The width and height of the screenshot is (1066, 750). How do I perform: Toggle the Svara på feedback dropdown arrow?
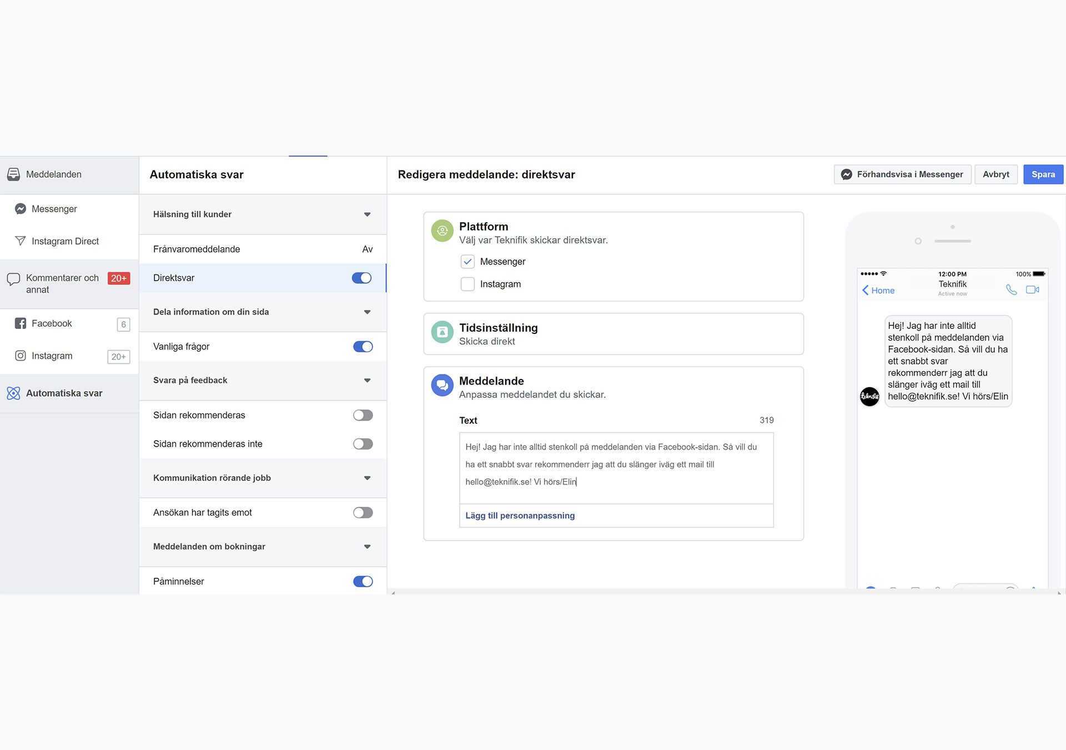click(x=367, y=381)
